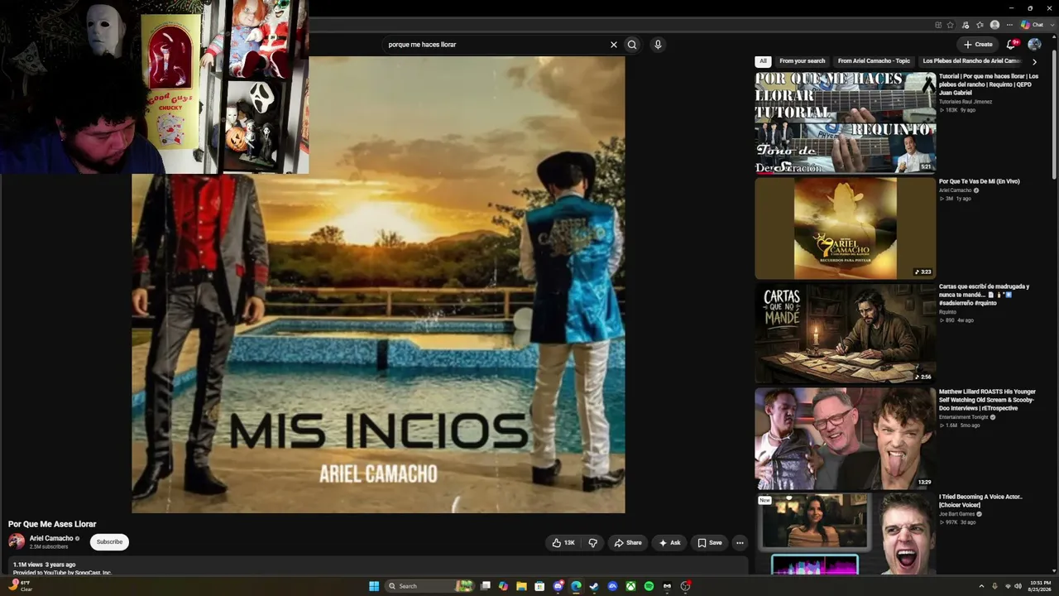Open the 'Matthew Lillard ROASTS' video title
The image size is (1059, 596).
tap(987, 400)
